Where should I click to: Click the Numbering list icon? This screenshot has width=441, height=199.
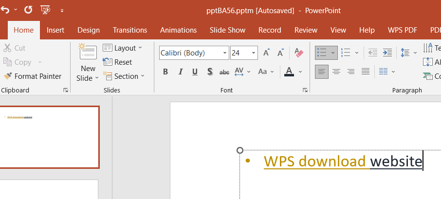coord(346,53)
